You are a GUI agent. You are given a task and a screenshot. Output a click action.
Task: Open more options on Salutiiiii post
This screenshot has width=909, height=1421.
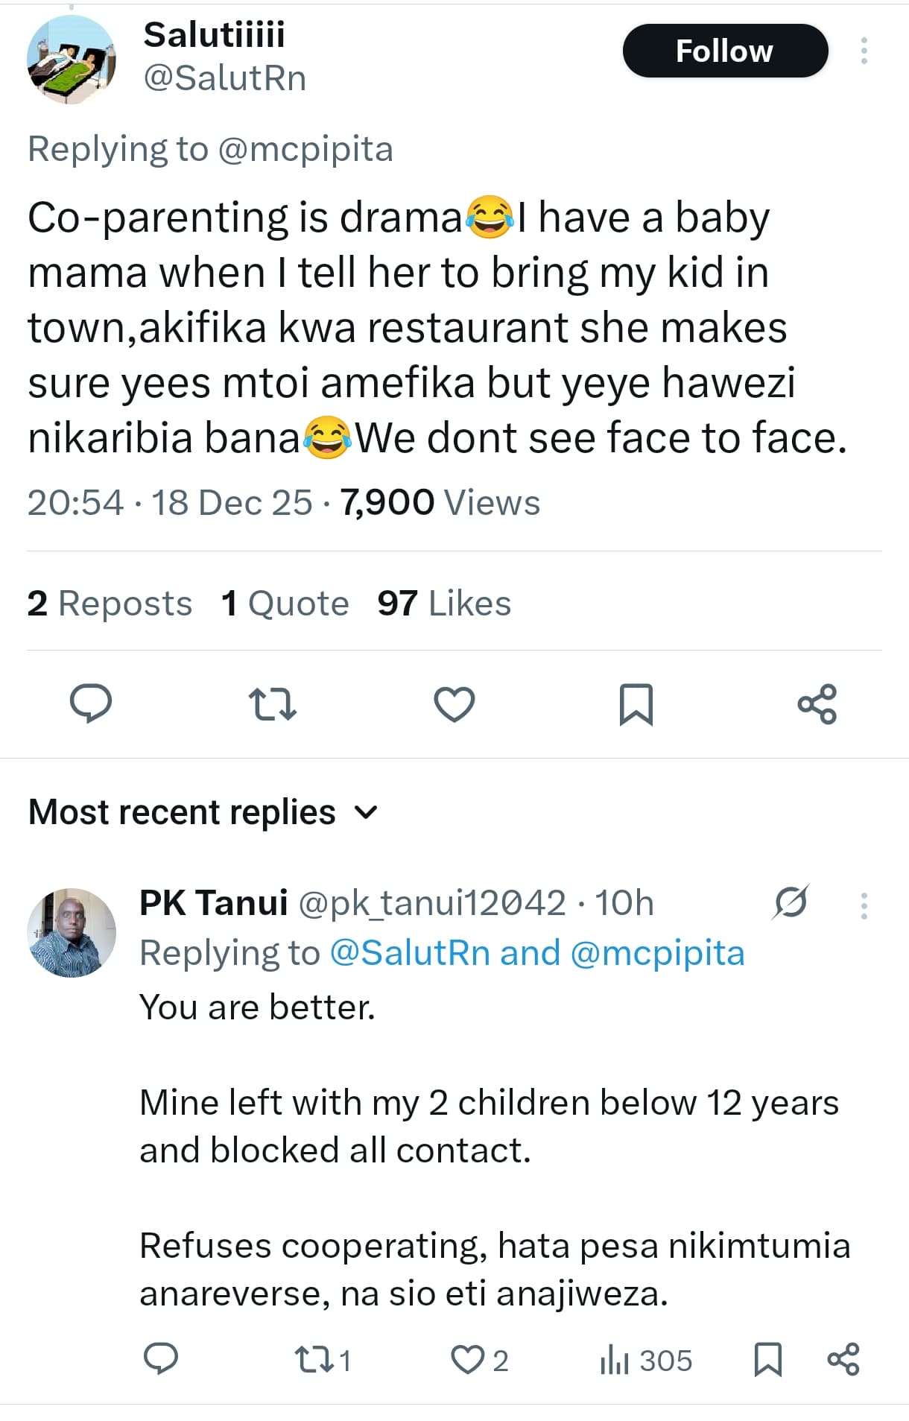[864, 51]
